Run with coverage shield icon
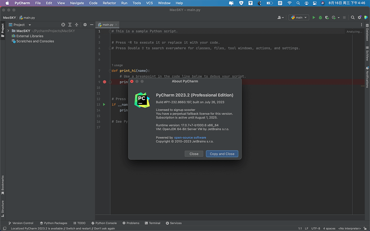The image size is (370, 231). (327, 18)
